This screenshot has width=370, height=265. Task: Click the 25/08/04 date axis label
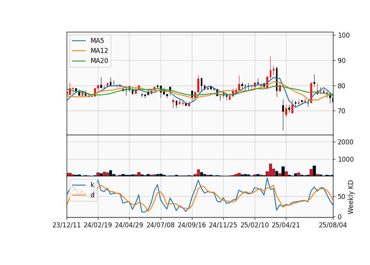(333, 225)
